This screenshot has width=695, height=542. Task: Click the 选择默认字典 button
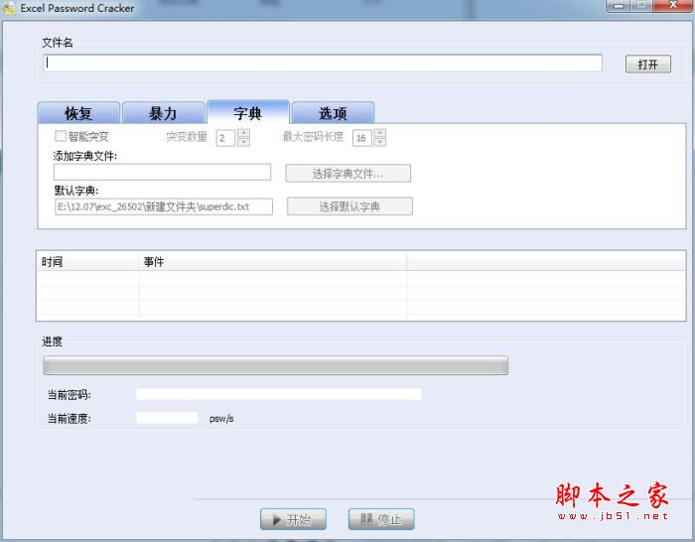349,206
